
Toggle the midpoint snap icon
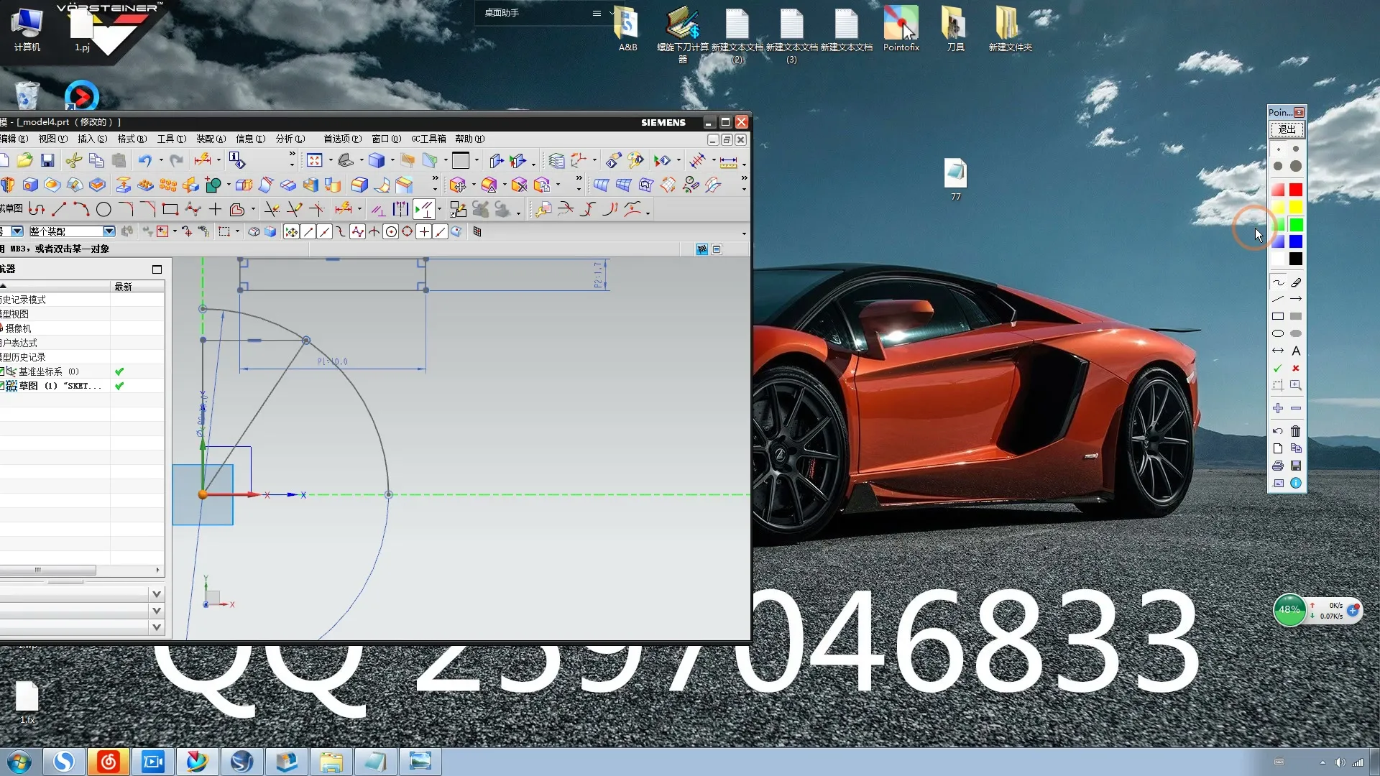pos(324,231)
